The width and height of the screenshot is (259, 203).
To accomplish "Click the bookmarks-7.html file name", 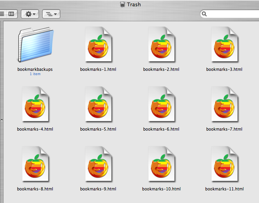I will point(224,129).
